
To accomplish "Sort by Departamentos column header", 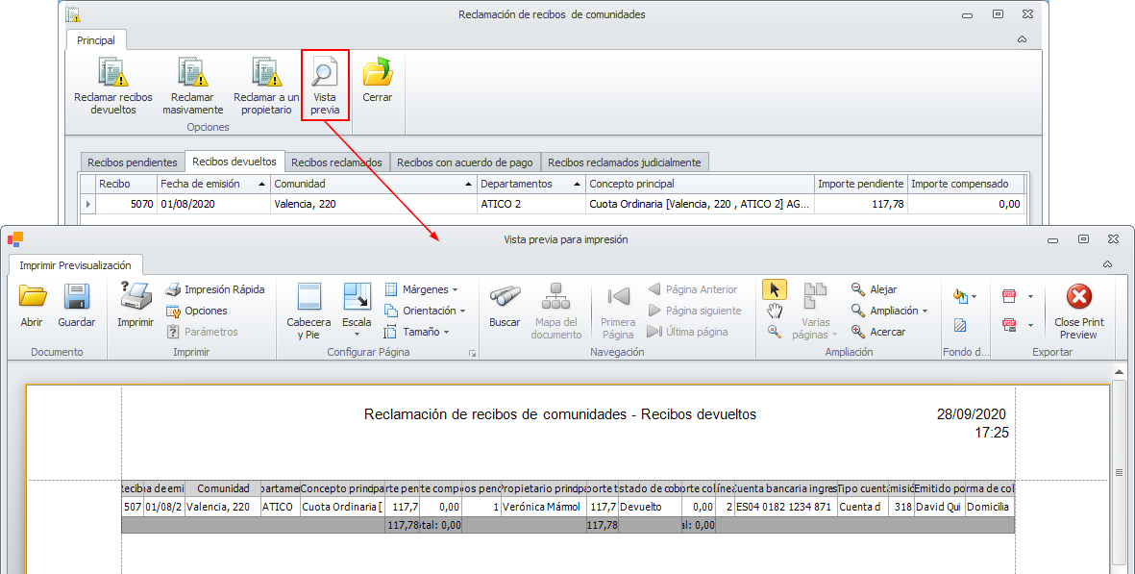I will point(531,184).
